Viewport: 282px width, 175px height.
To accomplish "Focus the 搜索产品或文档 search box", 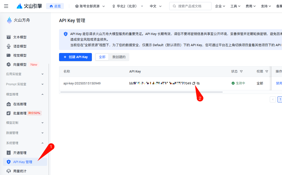I will pos(190,6).
